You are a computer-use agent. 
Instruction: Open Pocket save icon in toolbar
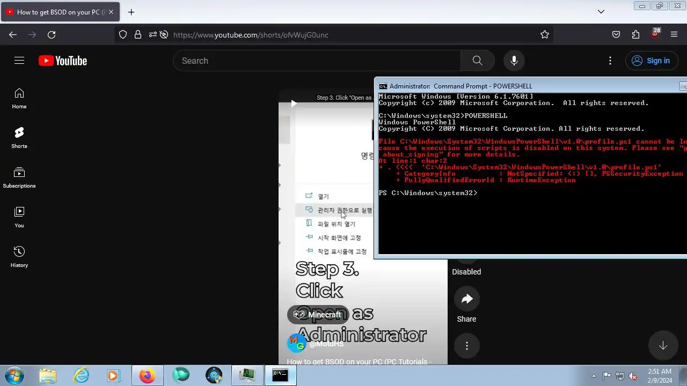click(616, 35)
